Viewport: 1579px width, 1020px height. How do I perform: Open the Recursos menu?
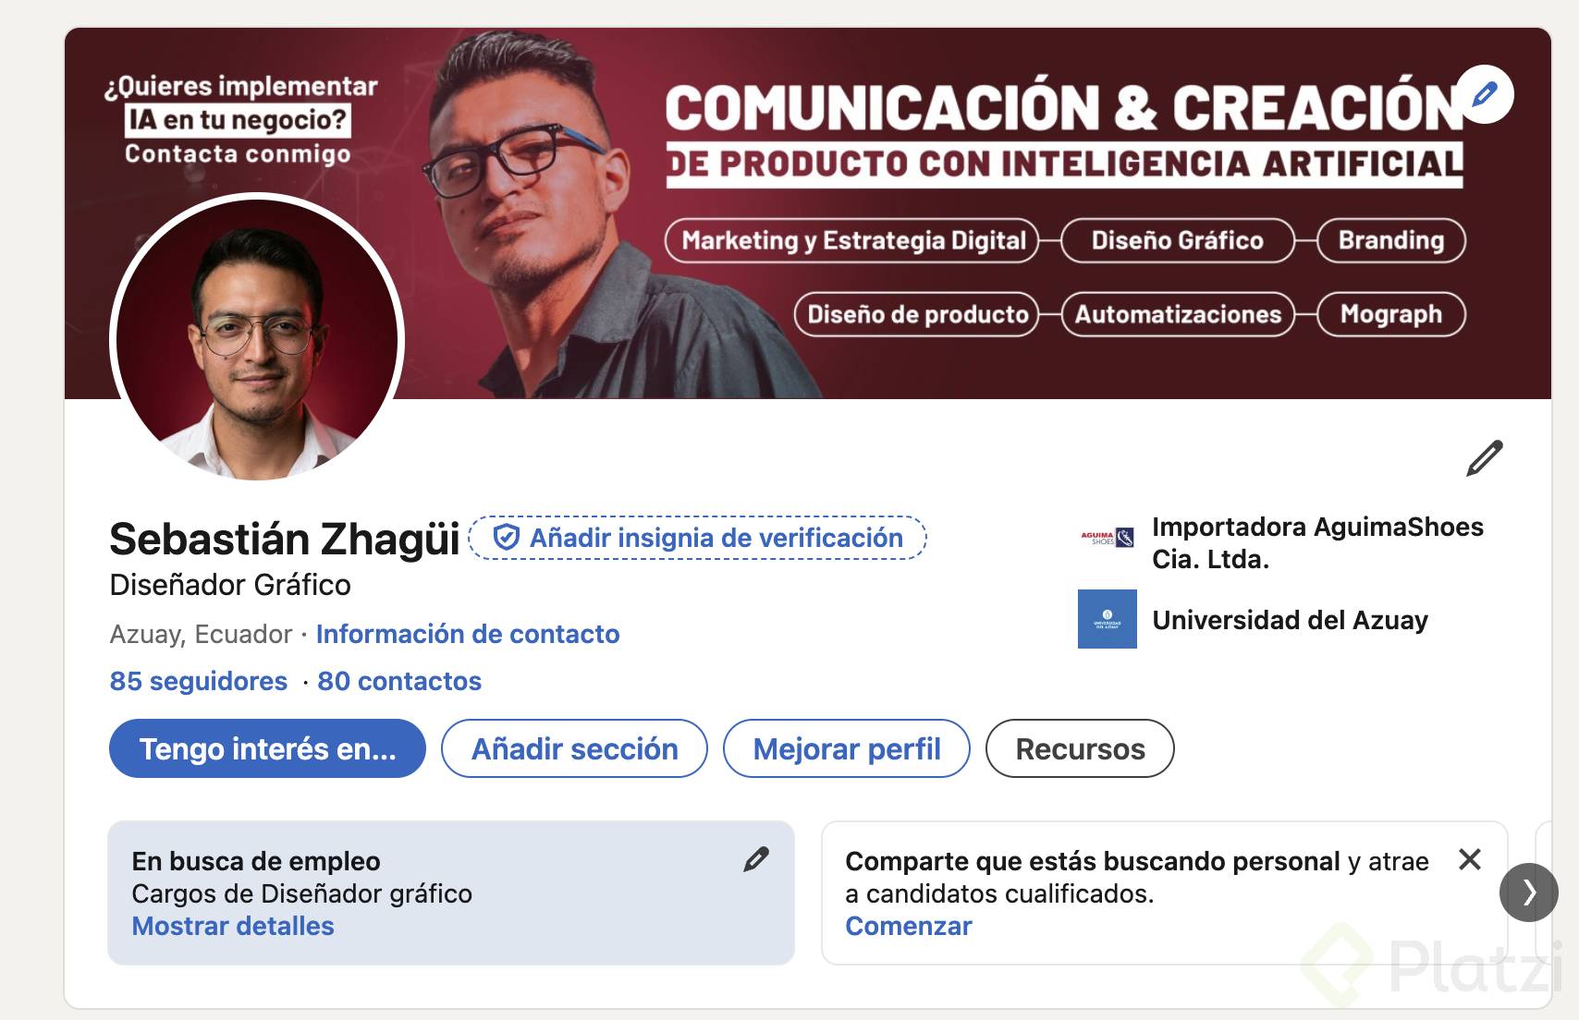1080,748
